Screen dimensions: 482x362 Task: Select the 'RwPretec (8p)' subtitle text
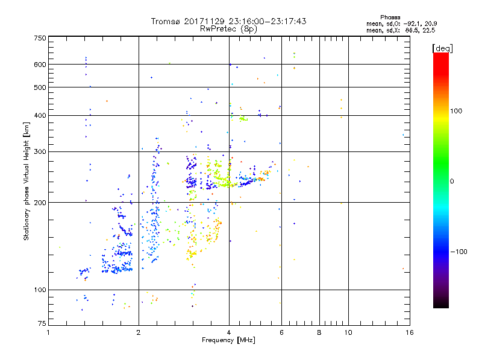tap(228, 29)
